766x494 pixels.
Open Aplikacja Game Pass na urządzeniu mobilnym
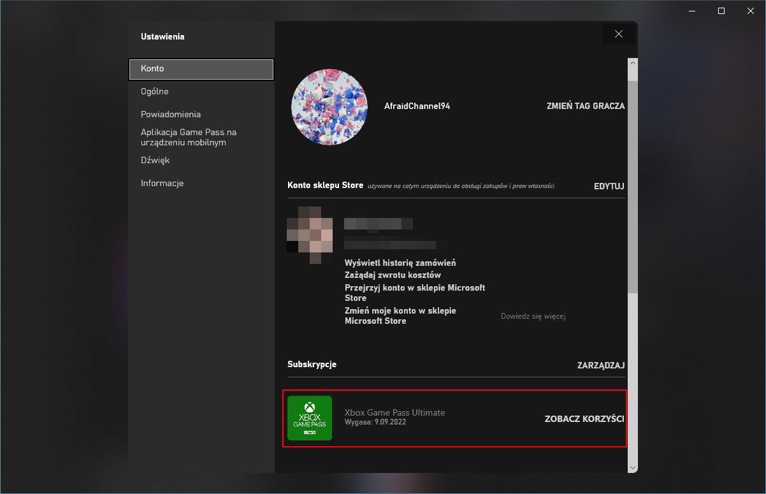pos(189,137)
